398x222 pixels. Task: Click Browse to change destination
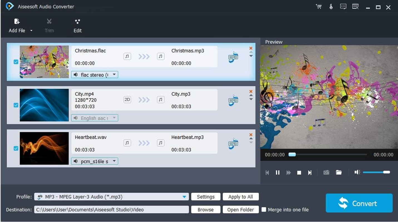coord(206,210)
